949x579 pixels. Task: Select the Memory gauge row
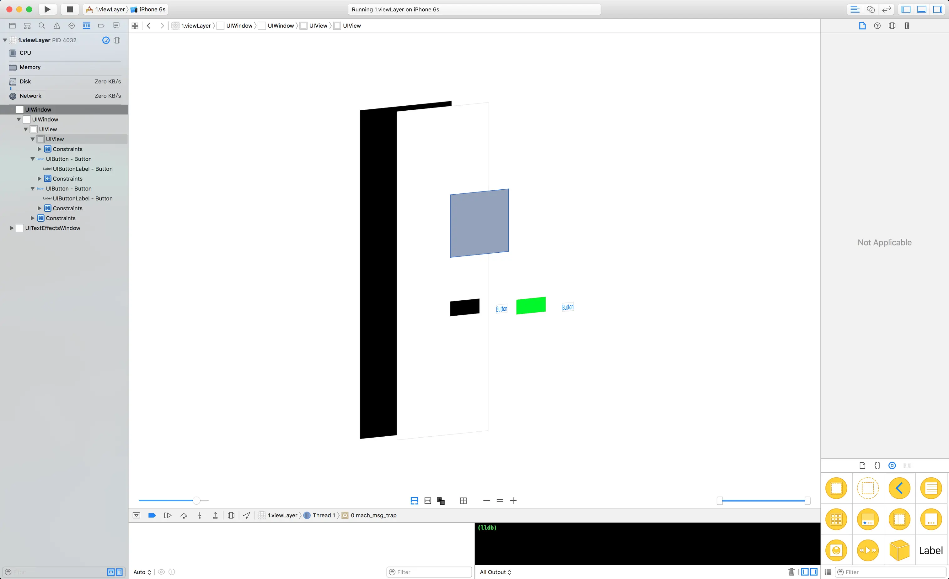30,67
